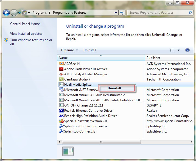Click the Visual C++ 2010 x86 icon
196x161 pixels.
tap(61, 100)
